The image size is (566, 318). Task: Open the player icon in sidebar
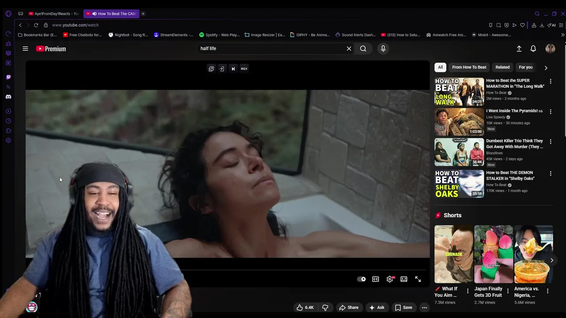pos(8,111)
